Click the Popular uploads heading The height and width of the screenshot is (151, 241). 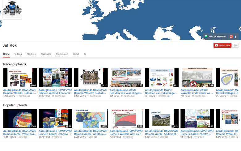15,105
